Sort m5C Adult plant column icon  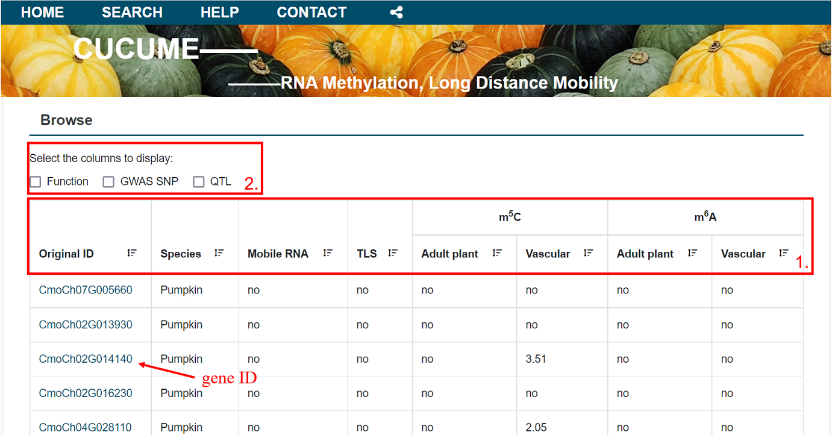pos(497,253)
